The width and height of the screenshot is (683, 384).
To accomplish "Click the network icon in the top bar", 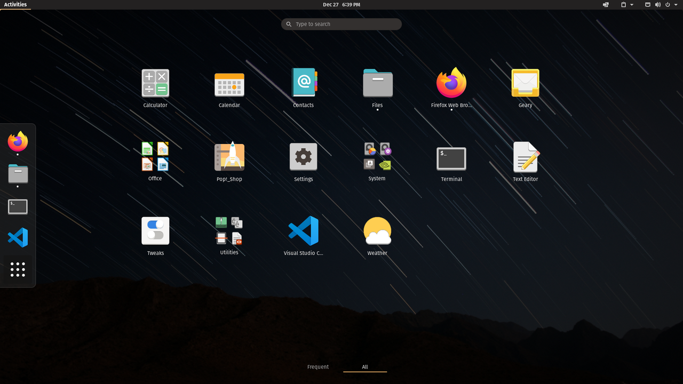I will [x=648, y=4].
